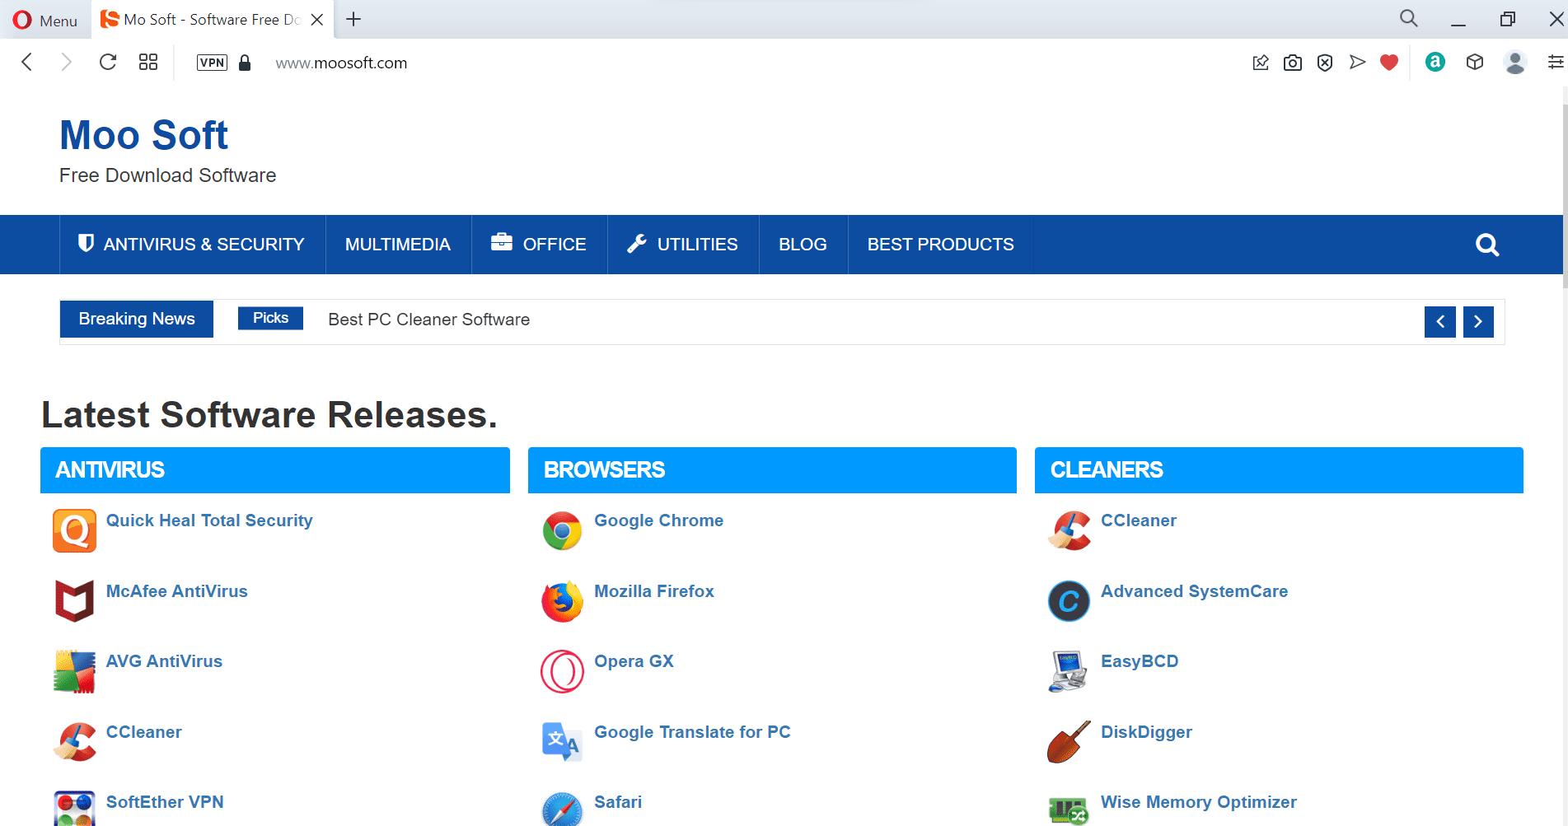Open Best PC Cleaner Software headline
The width and height of the screenshot is (1568, 826).
coord(428,320)
